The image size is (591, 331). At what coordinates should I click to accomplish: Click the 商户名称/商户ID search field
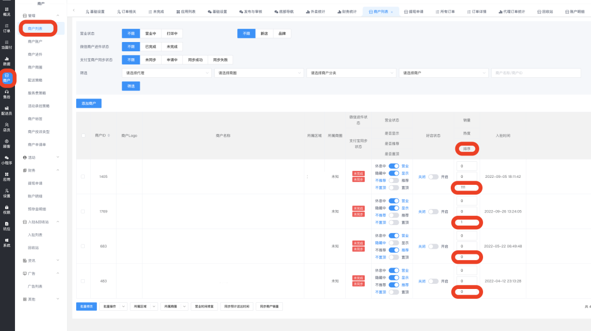(535, 73)
